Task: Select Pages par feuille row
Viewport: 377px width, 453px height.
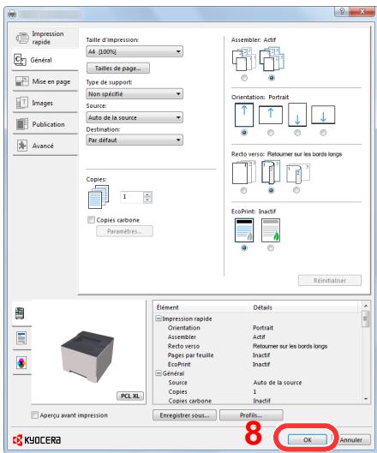Action: click(x=257, y=355)
